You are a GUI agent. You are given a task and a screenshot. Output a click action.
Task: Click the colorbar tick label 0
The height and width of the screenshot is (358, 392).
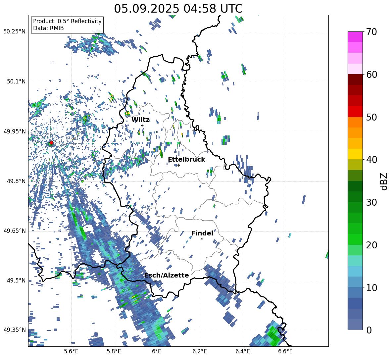click(x=369, y=330)
